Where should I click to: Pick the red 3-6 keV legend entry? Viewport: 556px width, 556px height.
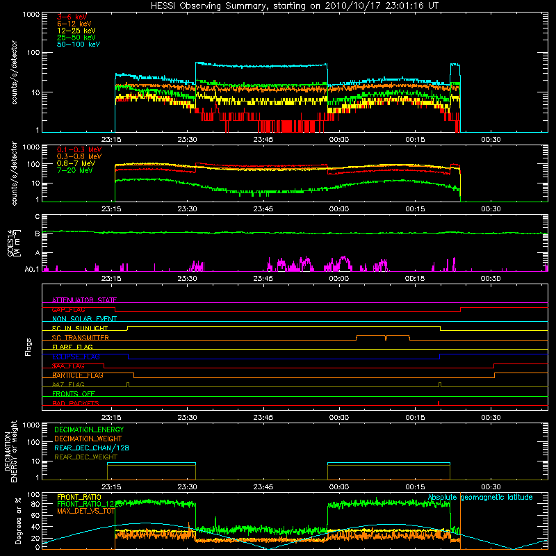[x=72, y=17]
